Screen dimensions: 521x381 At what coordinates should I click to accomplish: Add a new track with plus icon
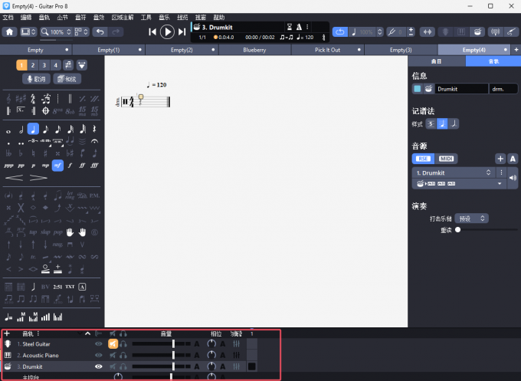(7, 333)
